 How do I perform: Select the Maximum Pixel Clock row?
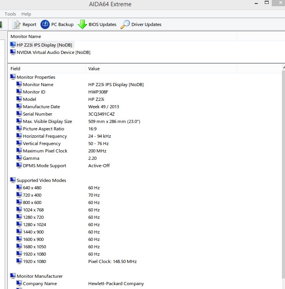coord(45,151)
